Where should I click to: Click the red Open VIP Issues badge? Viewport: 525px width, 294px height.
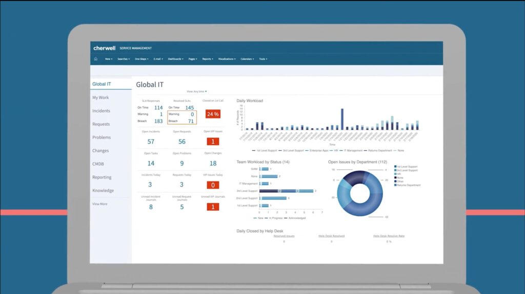pos(212,142)
